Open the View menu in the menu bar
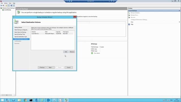The height and width of the screenshot is (102, 181). pos(10,3)
